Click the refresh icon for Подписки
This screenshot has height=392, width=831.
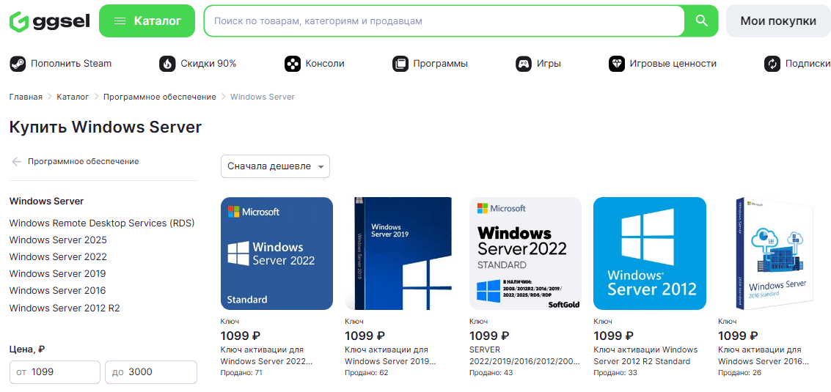[x=772, y=64]
